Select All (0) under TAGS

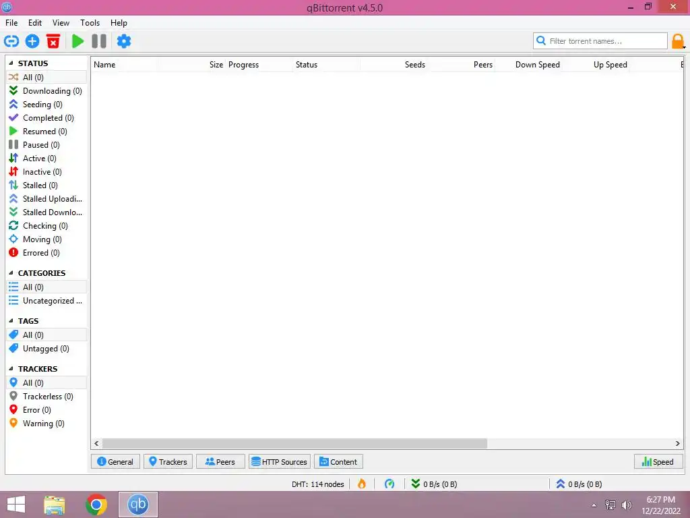tap(46, 335)
